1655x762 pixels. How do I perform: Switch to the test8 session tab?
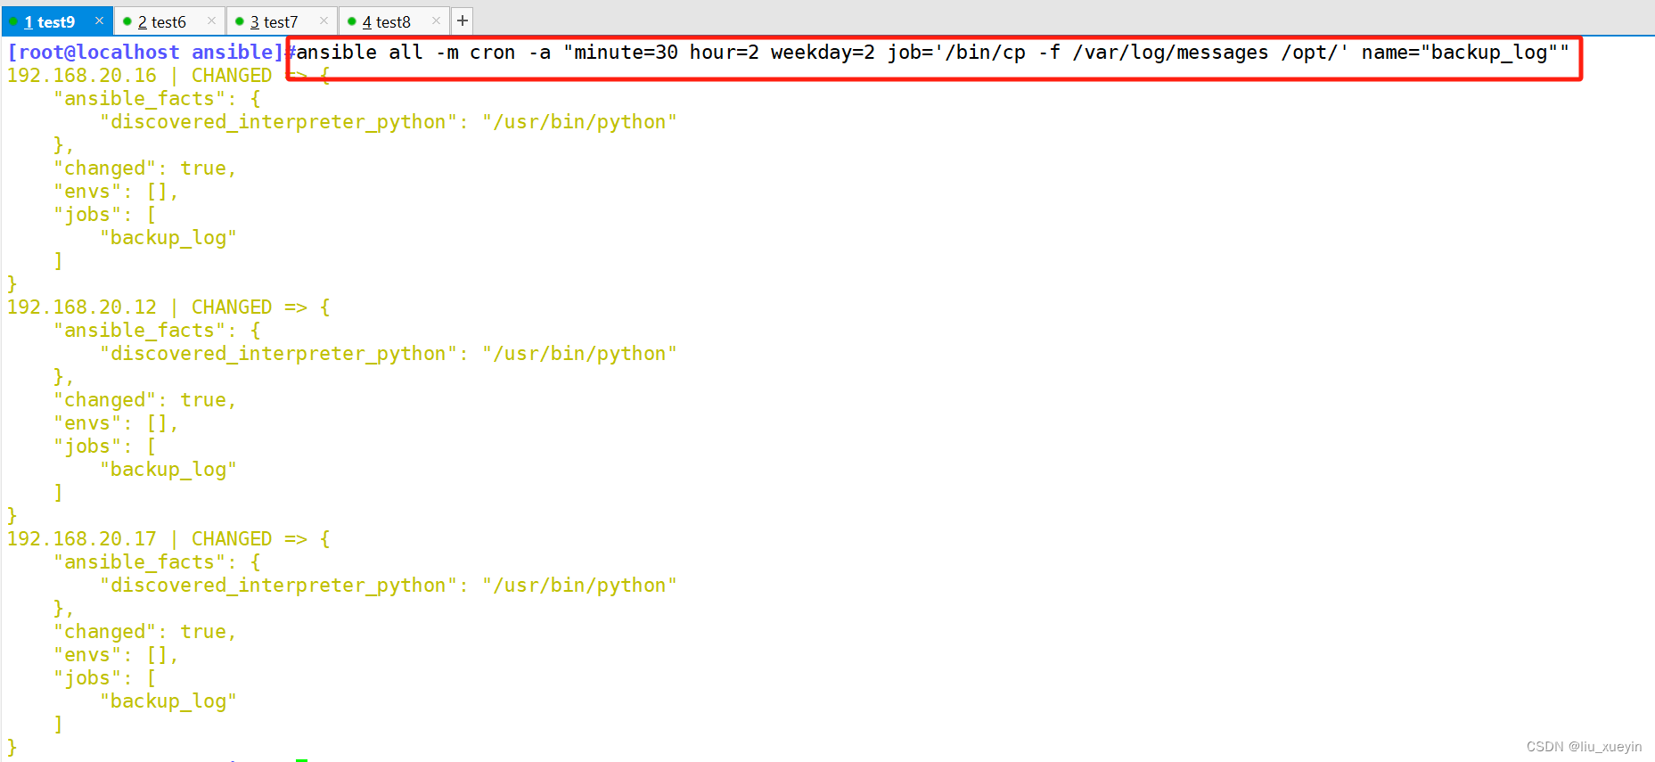pos(394,21)
